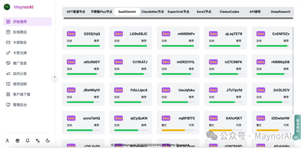Viewport: 301px width, 148px height.
Task: Open 卡密购买 menu item
Action: coord(27,42)
